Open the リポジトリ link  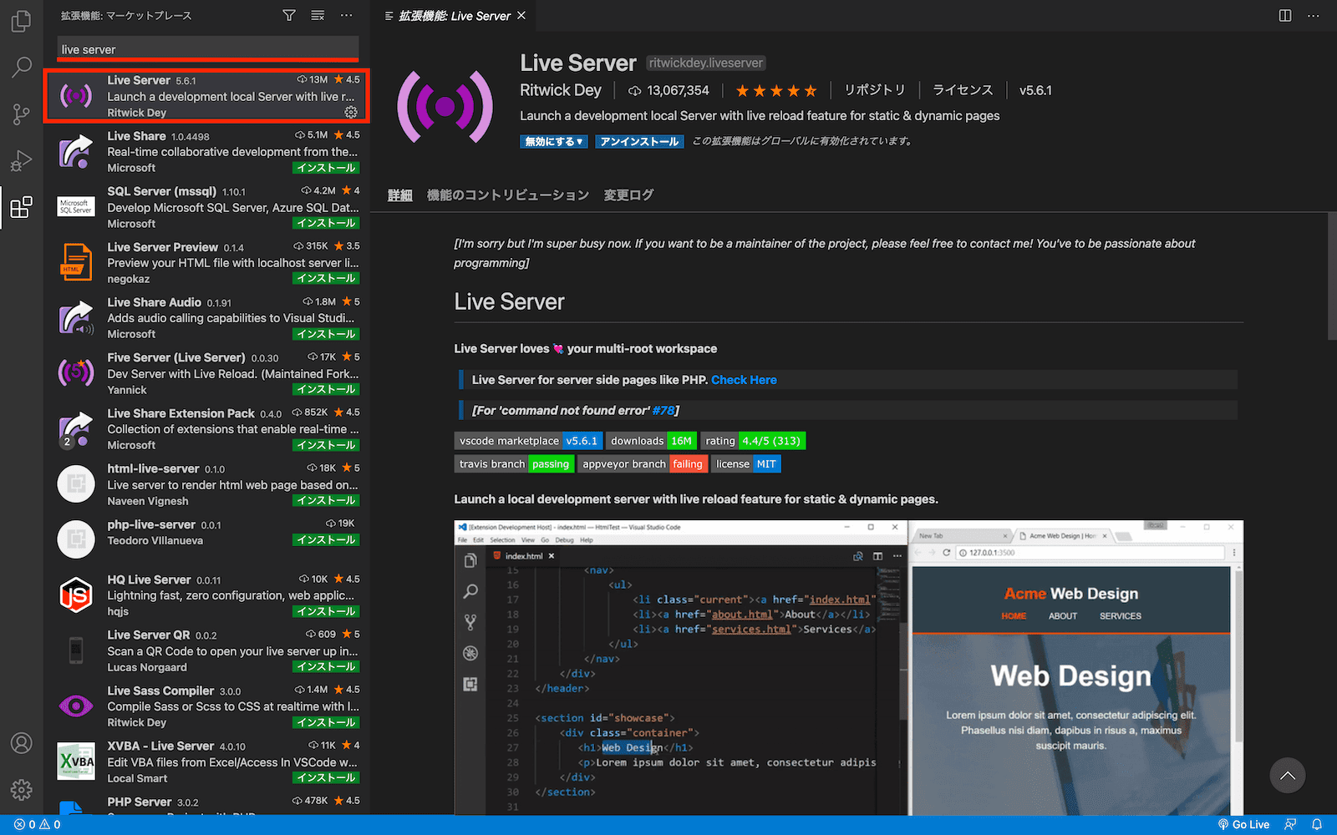click(x=874, y=90)
